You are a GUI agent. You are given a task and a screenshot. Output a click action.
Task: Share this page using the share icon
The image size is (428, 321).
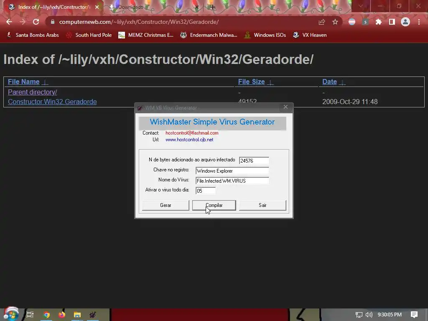coord(322,22)
